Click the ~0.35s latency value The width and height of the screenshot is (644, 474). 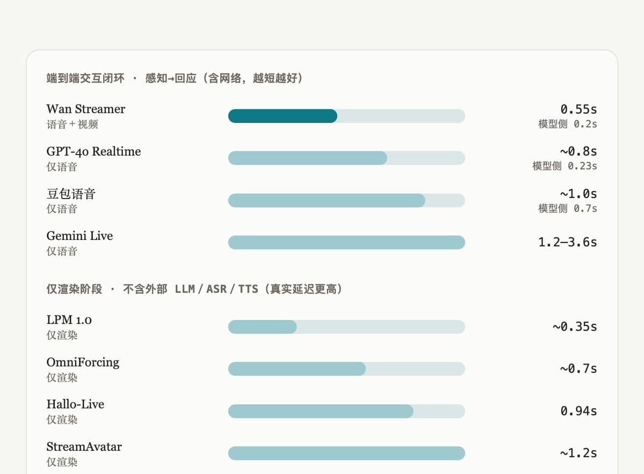click(x=575, y=327)
